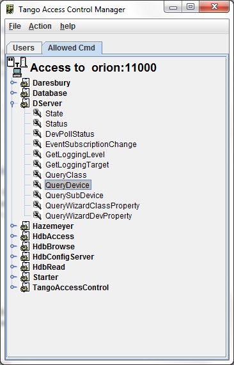The width and height of the screenshot is (234, 365).
Task: Select the QueryClass command text
Action: [66, 175]
